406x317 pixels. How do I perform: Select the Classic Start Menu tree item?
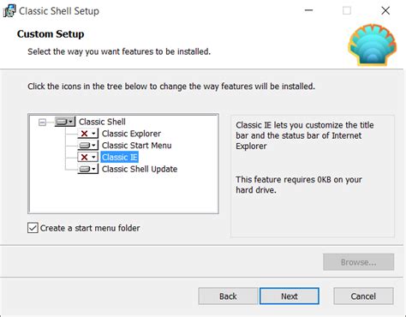[136, 146]
